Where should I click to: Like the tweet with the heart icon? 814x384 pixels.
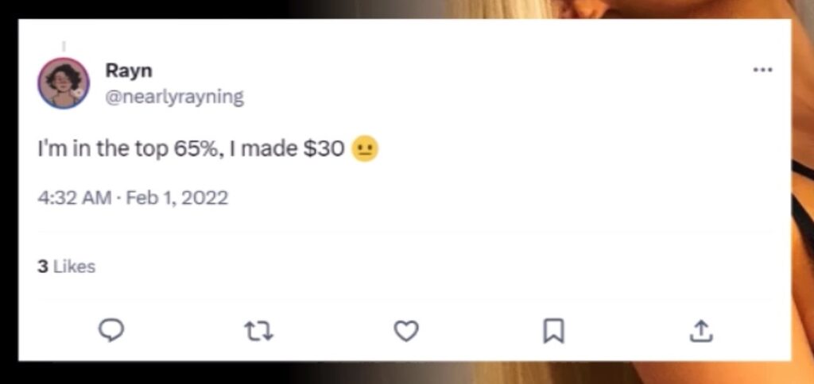(x=406, y=331)
